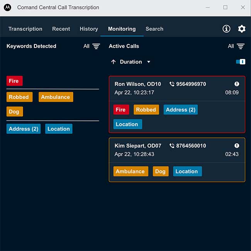Click All label in Keywords Detected
This screenshot has width=251, height=251.
click(86, 46)
